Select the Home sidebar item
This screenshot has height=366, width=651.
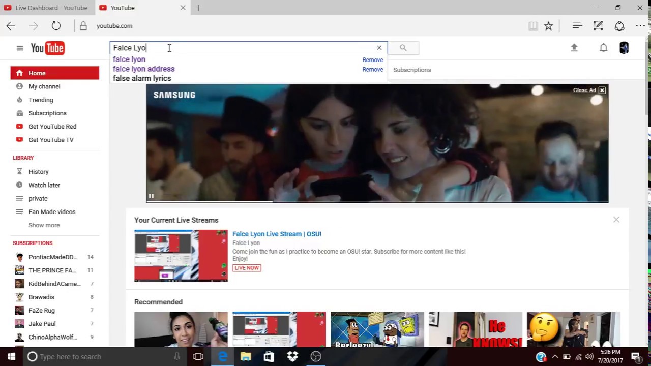pos(55,73)
